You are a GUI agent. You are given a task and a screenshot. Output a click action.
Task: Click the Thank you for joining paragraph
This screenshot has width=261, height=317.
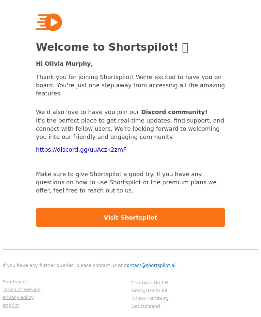coord(130,85)
